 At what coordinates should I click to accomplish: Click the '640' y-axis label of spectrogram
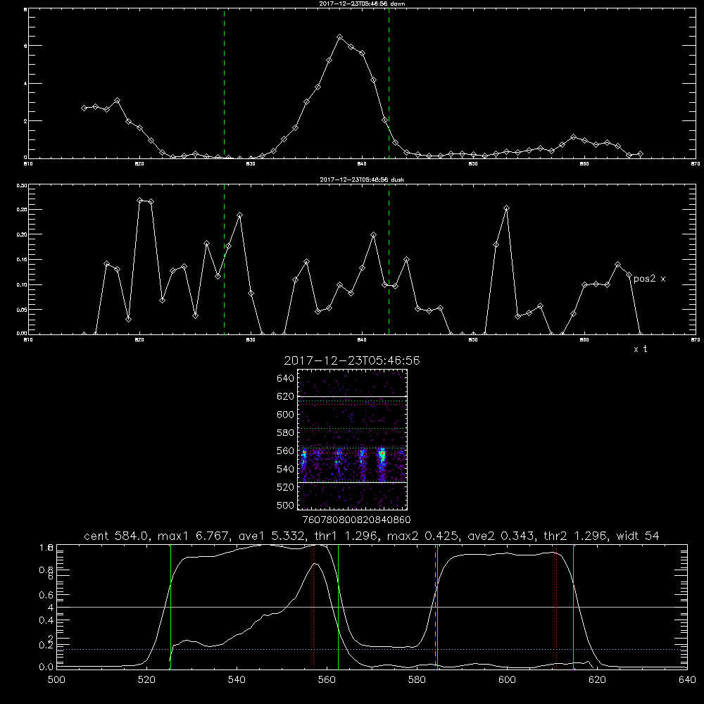click(286, 379)
